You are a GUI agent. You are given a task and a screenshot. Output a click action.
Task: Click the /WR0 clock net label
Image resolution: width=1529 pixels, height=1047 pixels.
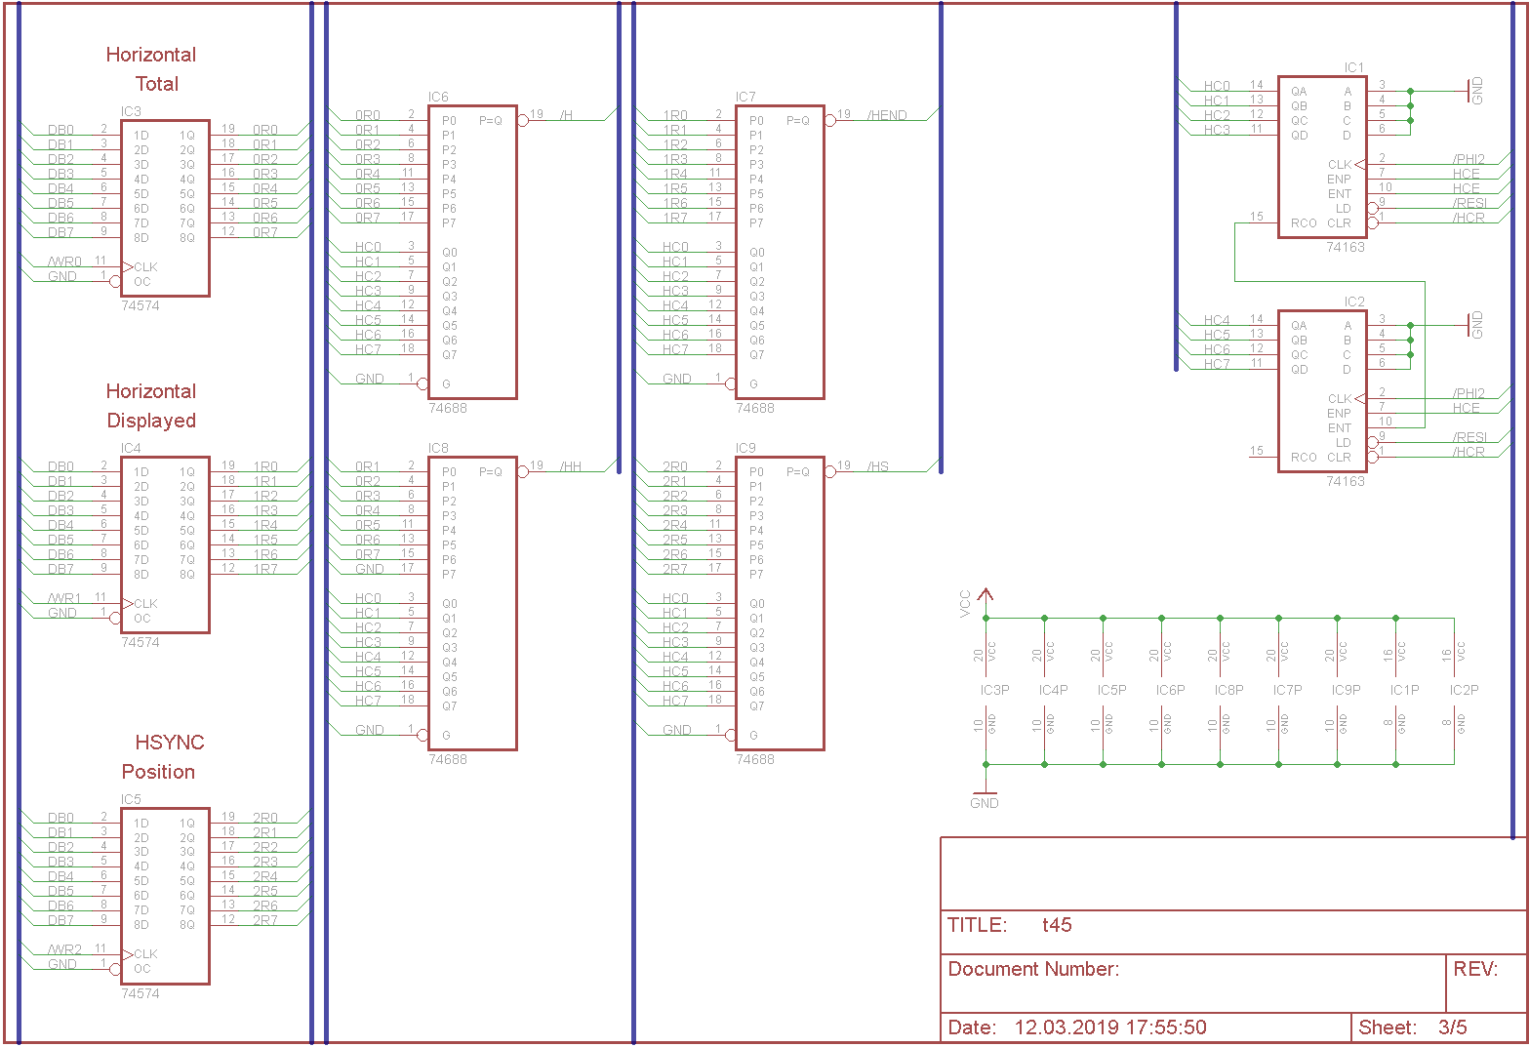point(65,262)
